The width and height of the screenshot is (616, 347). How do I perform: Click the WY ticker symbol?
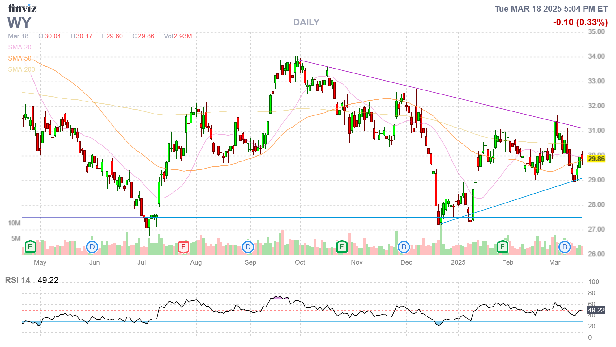pyautogui.click(x=19, y=23)
